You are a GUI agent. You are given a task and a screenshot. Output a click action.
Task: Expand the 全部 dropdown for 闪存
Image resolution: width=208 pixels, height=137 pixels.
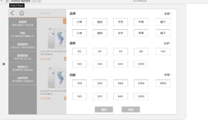(168, 75)
